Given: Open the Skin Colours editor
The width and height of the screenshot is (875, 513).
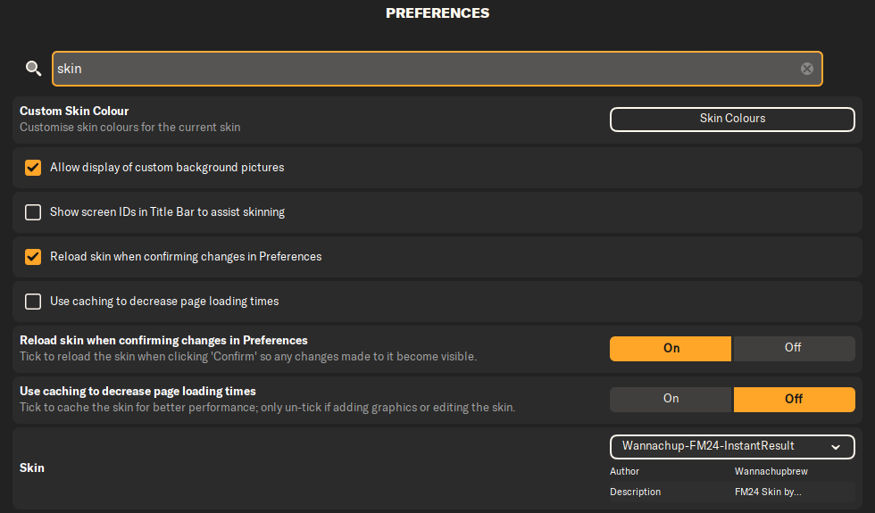Looking at the screenshot, I should pos(732,119).
